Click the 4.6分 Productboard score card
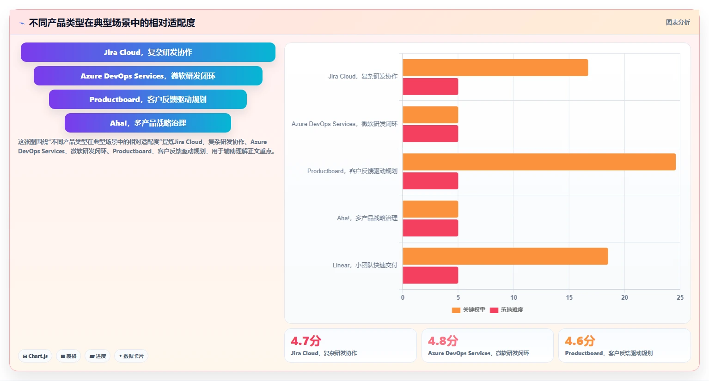 pos(624,345)
